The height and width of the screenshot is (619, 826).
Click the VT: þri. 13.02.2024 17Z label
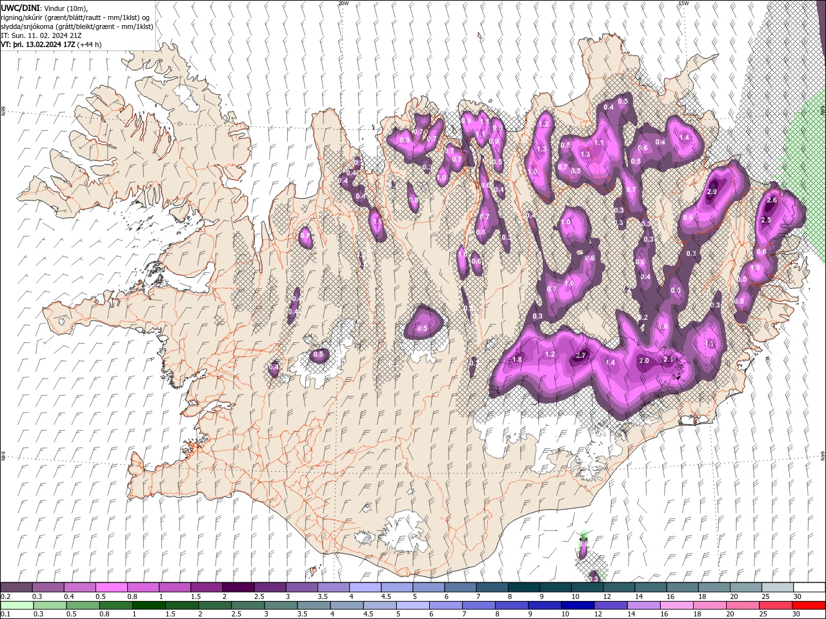(x=38, y=44)
